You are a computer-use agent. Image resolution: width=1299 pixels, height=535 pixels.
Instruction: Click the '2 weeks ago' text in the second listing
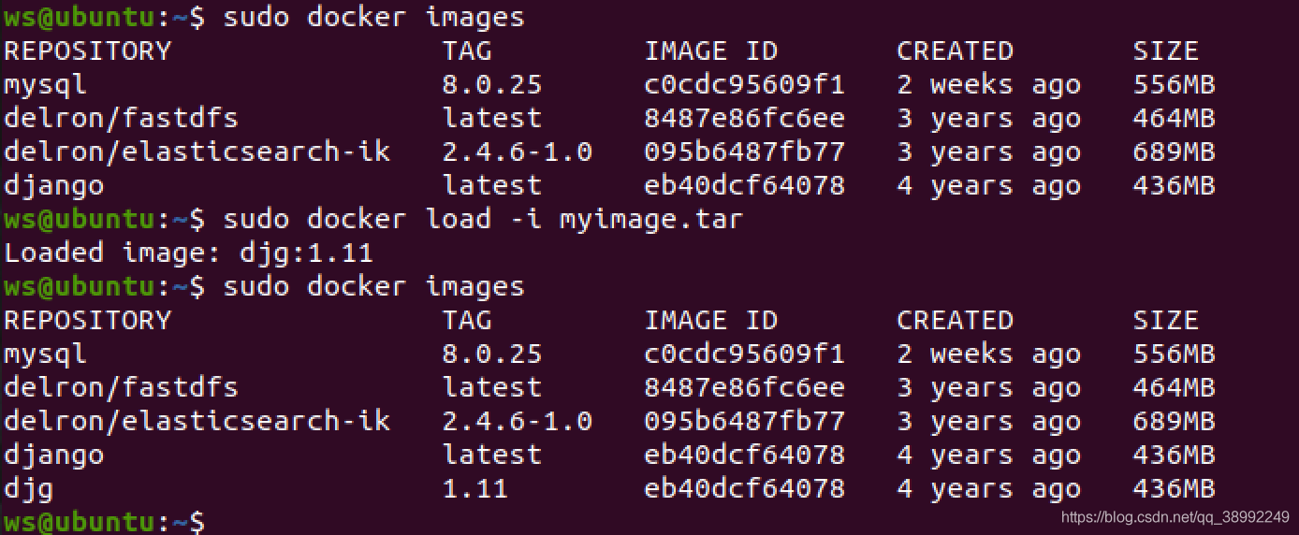coord(988,354)
